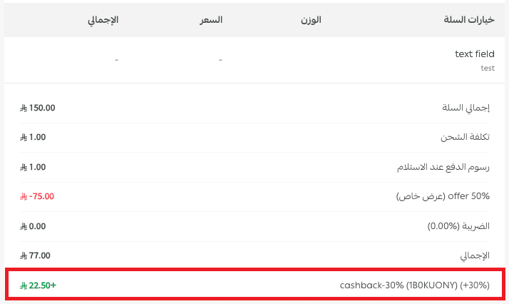
Task: Click the السعر column header
Action: pos(211,20)
